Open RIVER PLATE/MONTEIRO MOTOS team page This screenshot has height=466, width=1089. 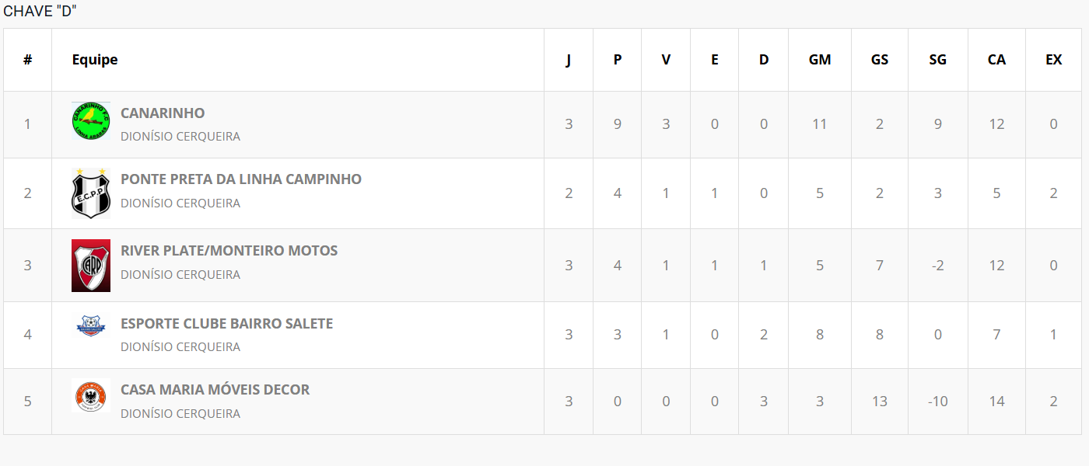click(229, 251)
